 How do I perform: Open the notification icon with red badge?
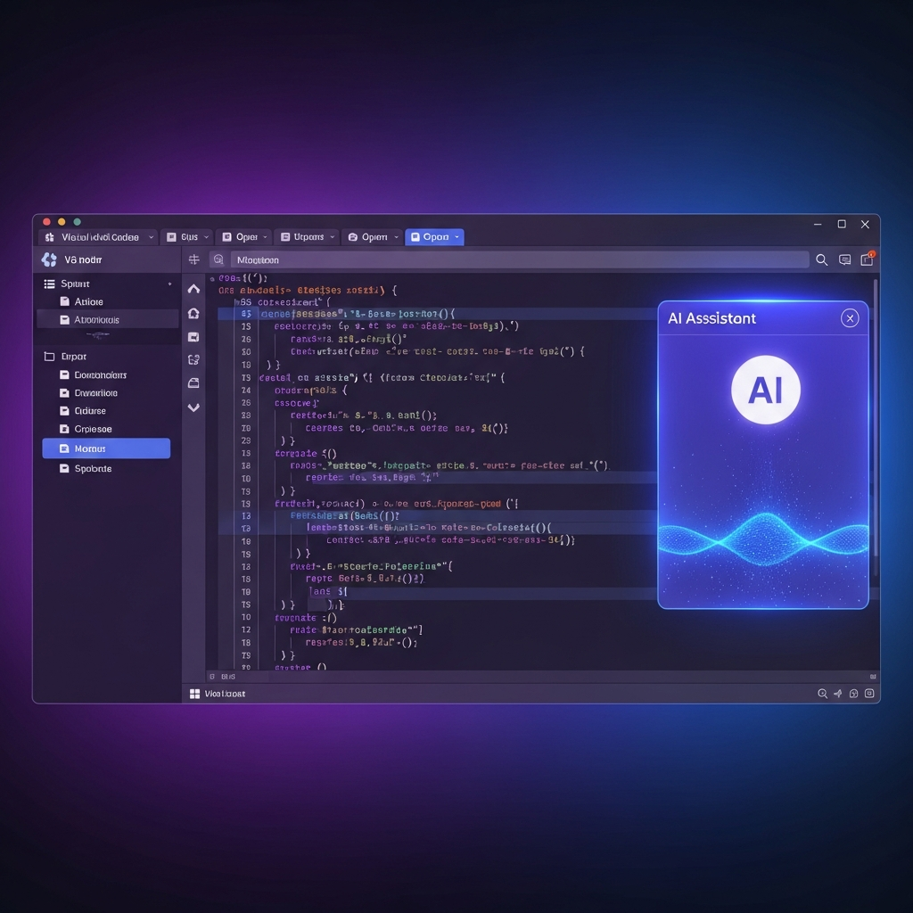tap(867, 259)
